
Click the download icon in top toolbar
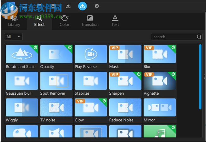click(x=68, y=6)
